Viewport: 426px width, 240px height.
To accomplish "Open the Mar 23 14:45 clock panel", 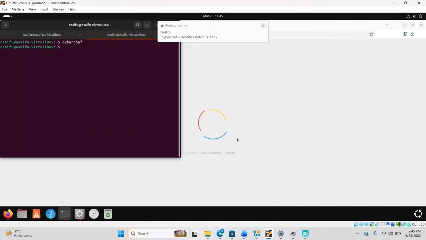I will tap(213, 16).
